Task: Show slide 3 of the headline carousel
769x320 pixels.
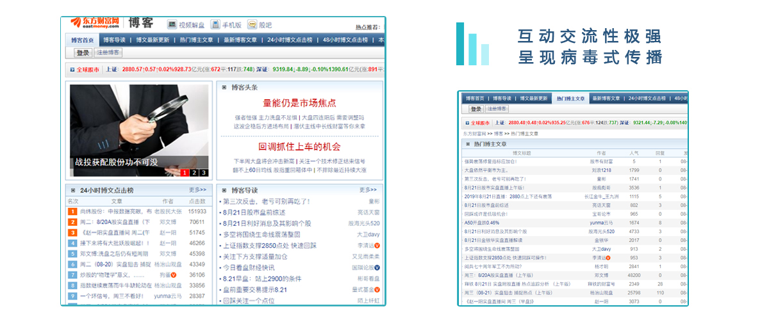Action: click(204, 172)
